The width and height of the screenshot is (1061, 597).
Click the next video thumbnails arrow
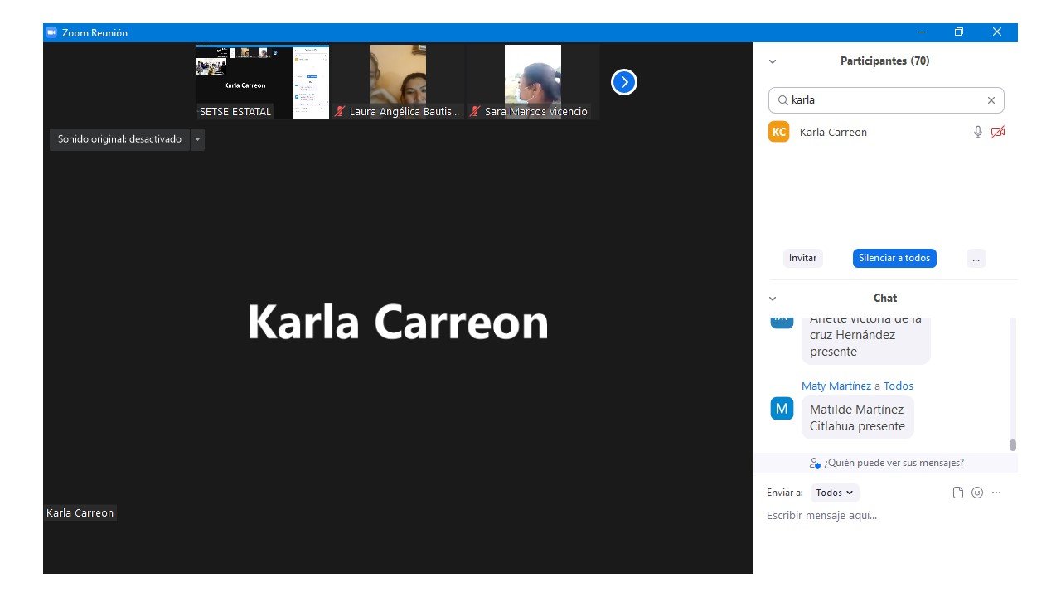coord(623,82)
